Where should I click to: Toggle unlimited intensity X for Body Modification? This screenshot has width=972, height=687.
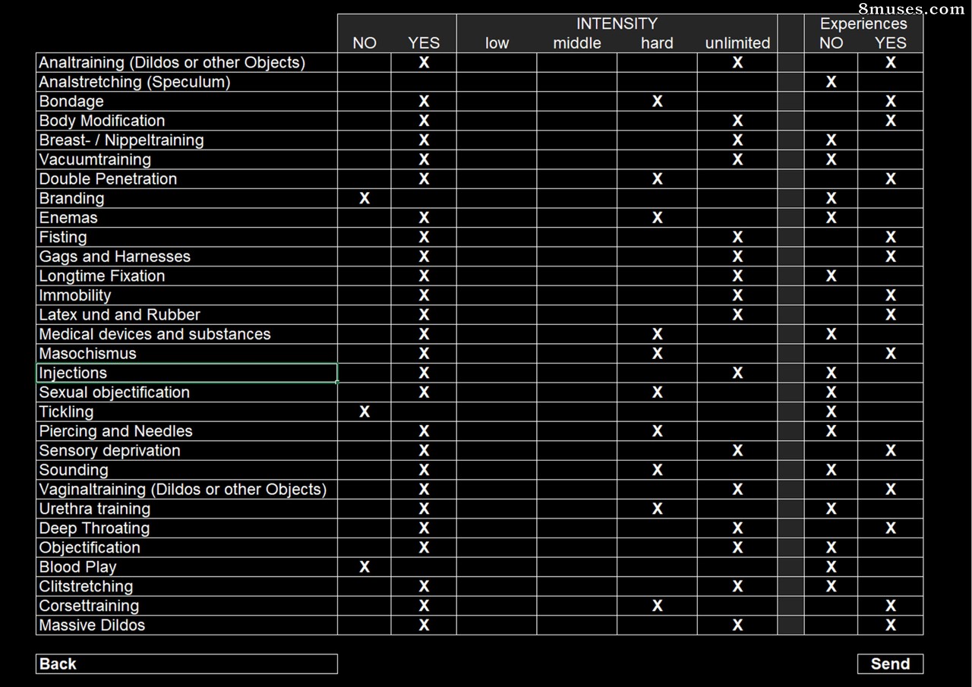(x=737, y=121)
